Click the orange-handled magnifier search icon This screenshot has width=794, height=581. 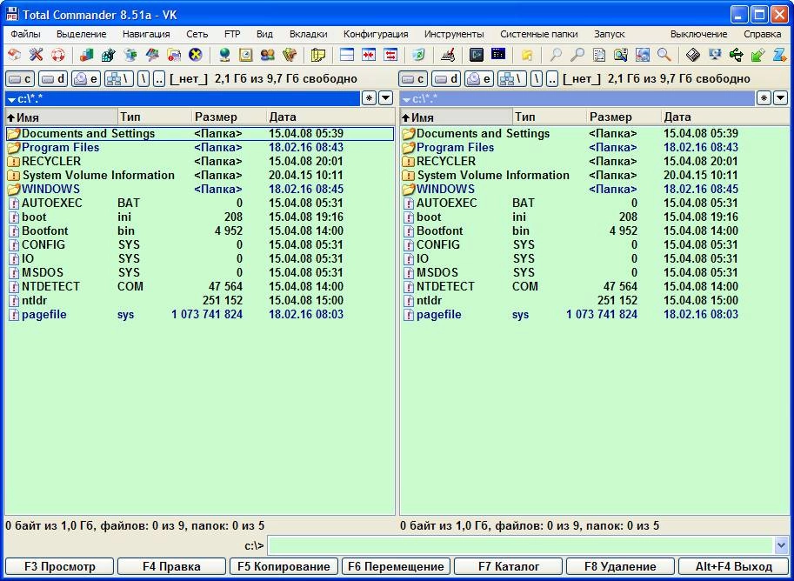pyautogui.click(x=664, y=54)
